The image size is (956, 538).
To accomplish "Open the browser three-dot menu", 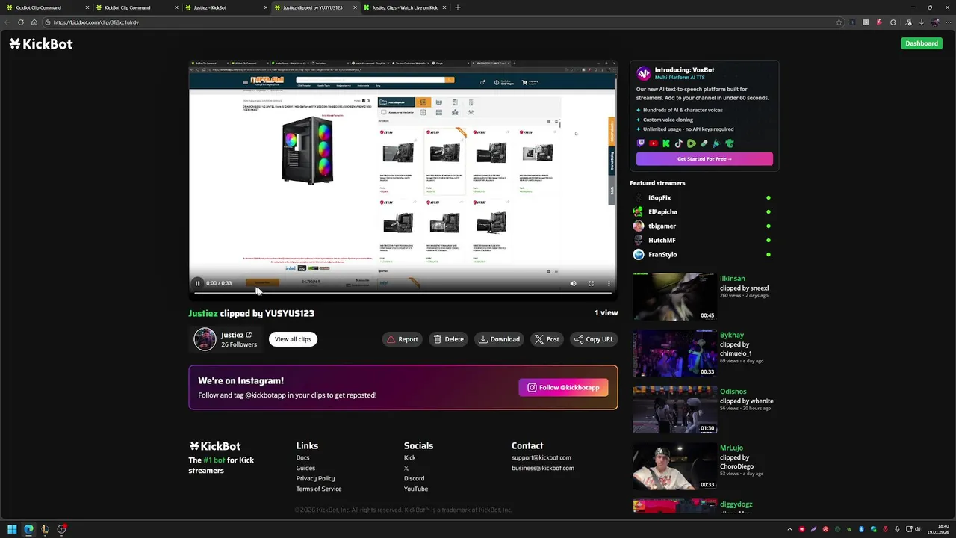I will point(949,22).
